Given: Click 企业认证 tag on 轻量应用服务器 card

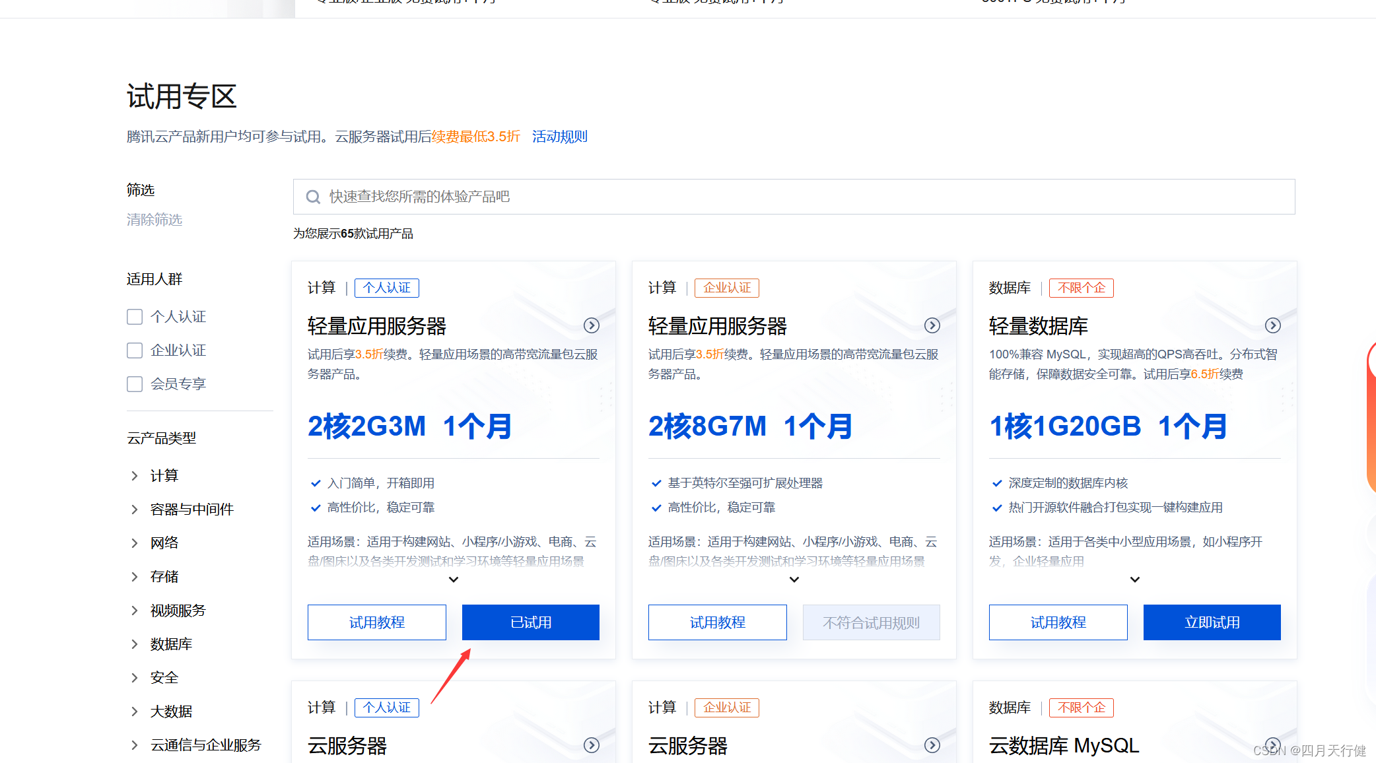Looking at the screenshot, I should (727, 288).
